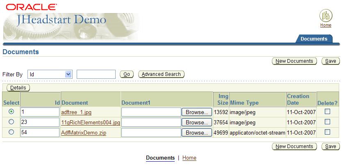Image resolution: width=342 pixels, height=167 pixels.
Task: Check Delete? for the 11gRichElements004.jpg row
Action: click(x=327, y=121)
